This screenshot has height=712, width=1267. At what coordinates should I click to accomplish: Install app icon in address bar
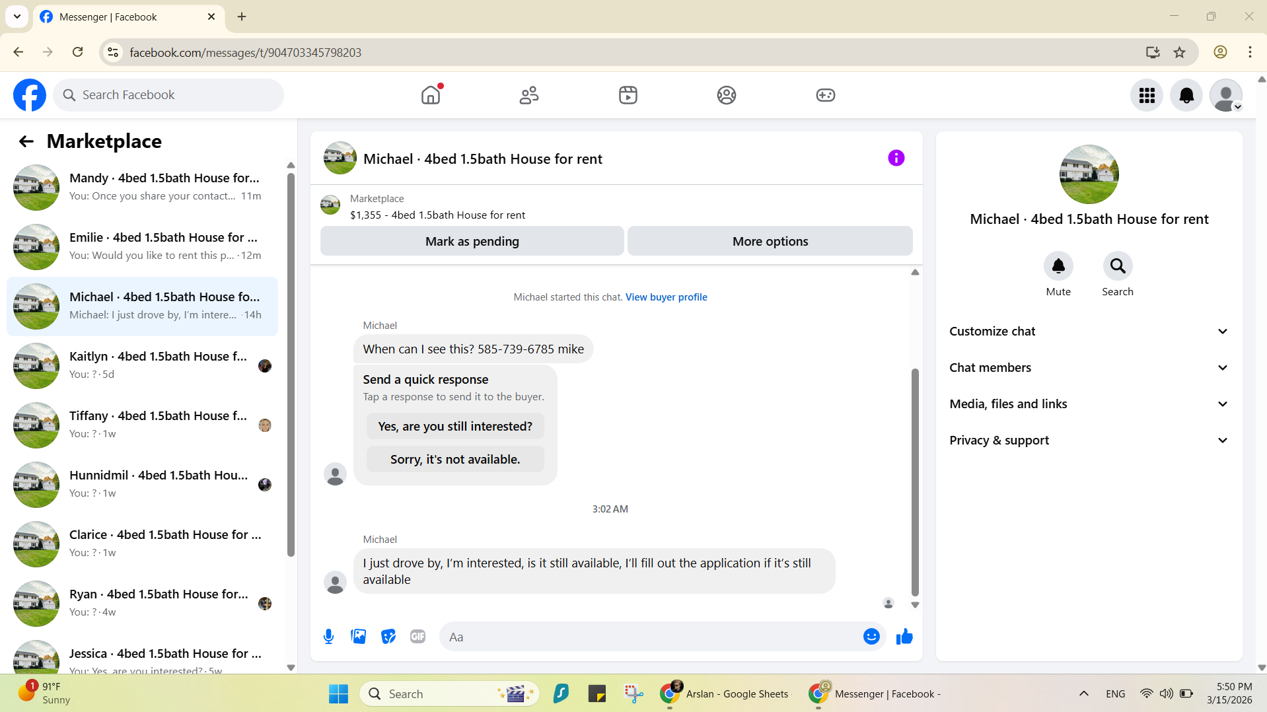click(1153, 52)
